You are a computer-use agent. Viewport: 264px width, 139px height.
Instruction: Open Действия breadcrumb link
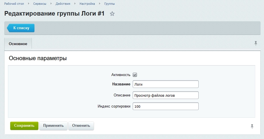click(63, 4)
